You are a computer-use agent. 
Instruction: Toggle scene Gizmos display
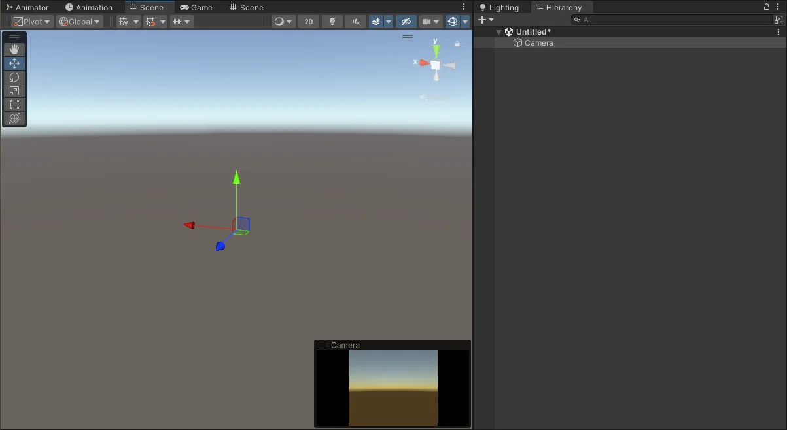point(453,22)
